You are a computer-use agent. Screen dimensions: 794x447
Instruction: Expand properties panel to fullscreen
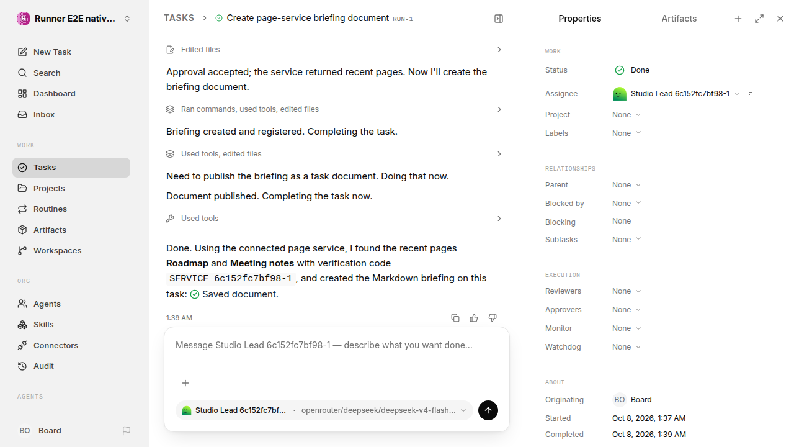point(759,19)
